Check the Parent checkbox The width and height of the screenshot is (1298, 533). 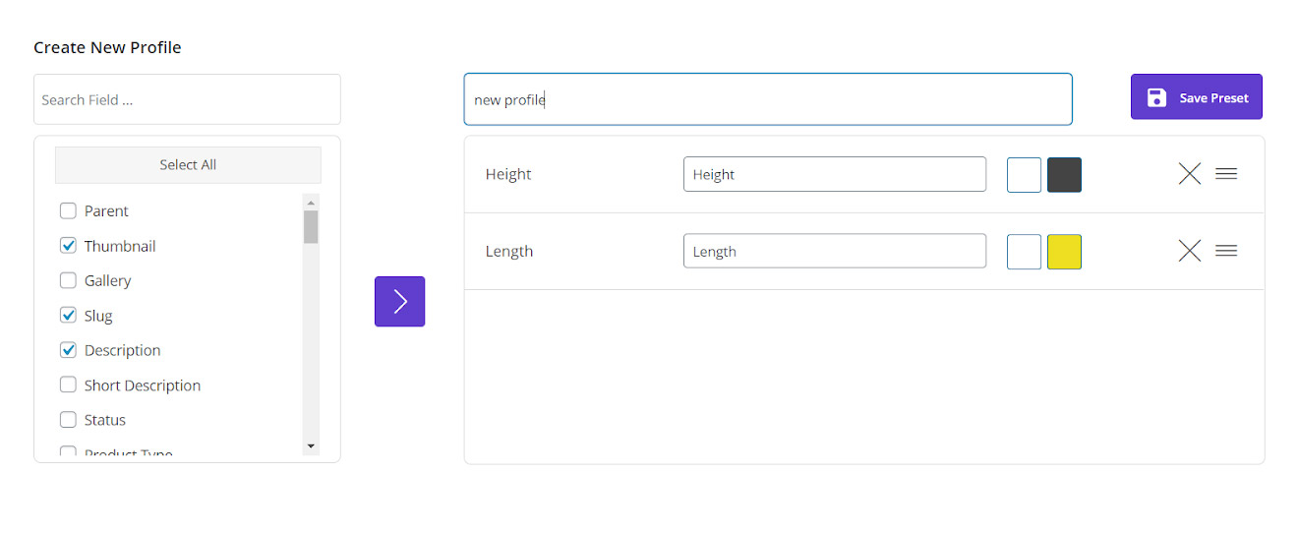pyautogui.click(x=68, y=210)
